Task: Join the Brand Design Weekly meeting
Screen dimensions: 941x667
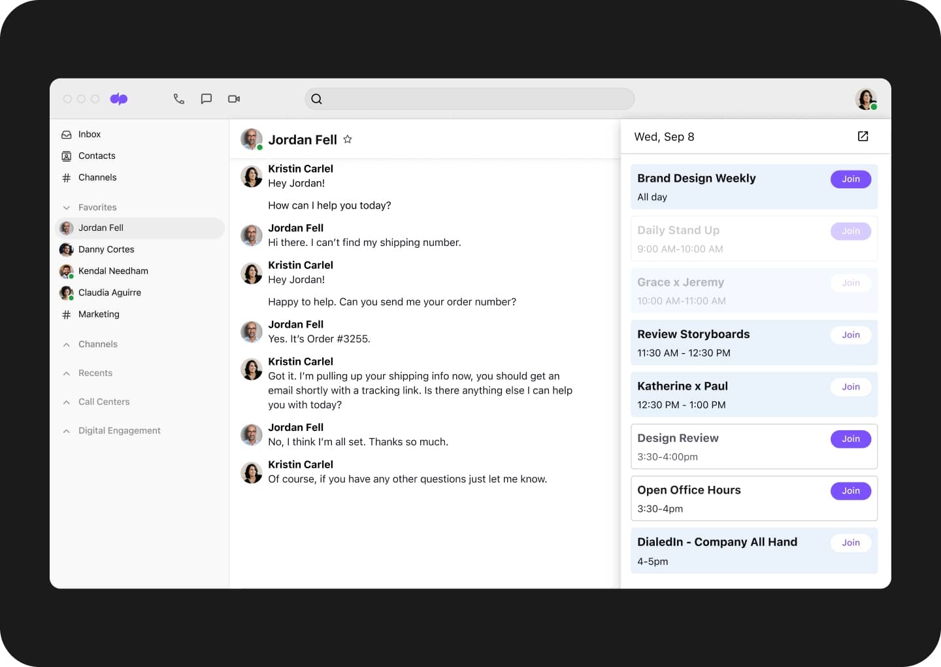Action: pyautogui.click(x=851, y=179)
